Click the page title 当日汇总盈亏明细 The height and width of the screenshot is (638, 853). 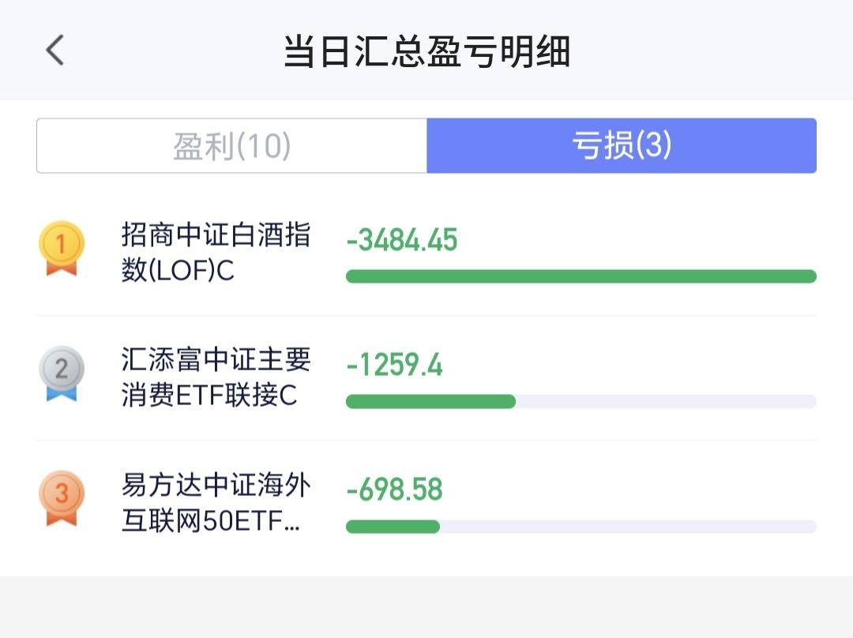point(426,51)
